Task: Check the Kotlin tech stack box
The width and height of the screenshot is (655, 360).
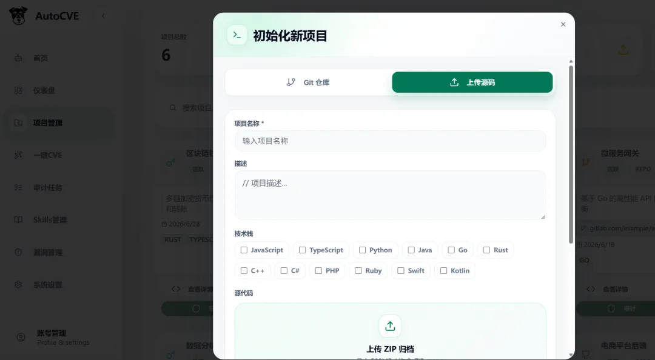Action: tap(443, 271)
